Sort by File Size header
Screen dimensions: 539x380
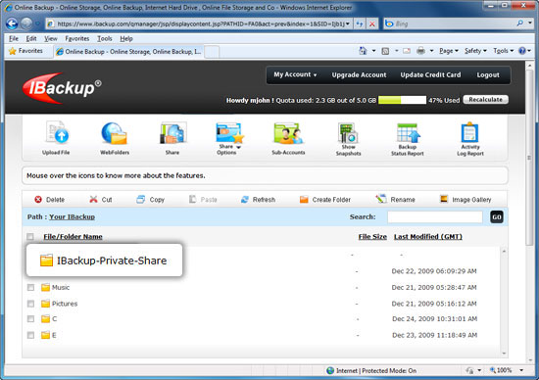[x=372, y=236]
